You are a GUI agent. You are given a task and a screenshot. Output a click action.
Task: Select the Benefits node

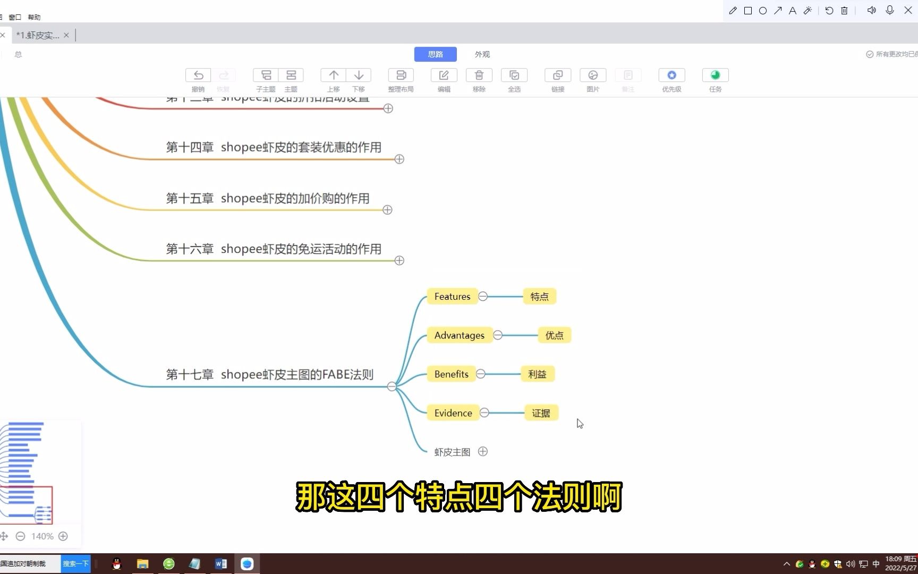point(452,374)
